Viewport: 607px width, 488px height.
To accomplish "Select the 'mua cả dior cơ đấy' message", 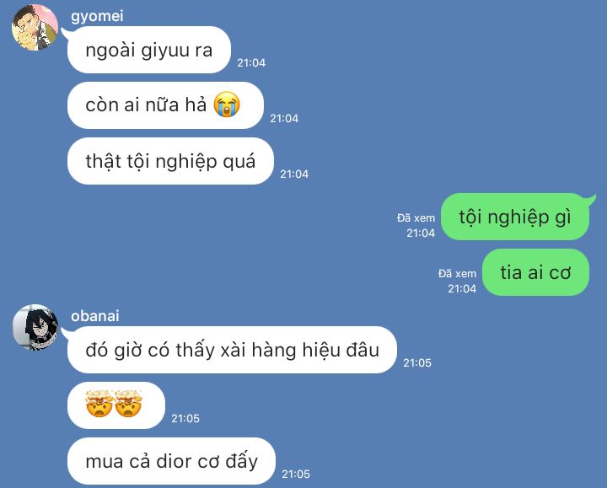I will (x=171, y=461).
